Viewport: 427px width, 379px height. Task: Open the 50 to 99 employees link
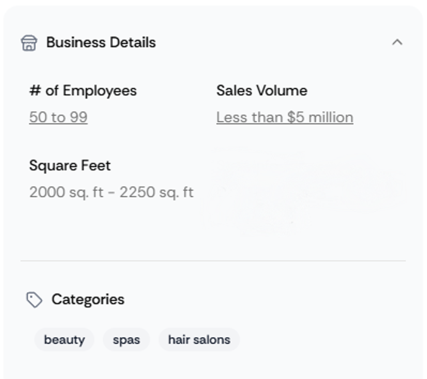(x=58, y=117)
